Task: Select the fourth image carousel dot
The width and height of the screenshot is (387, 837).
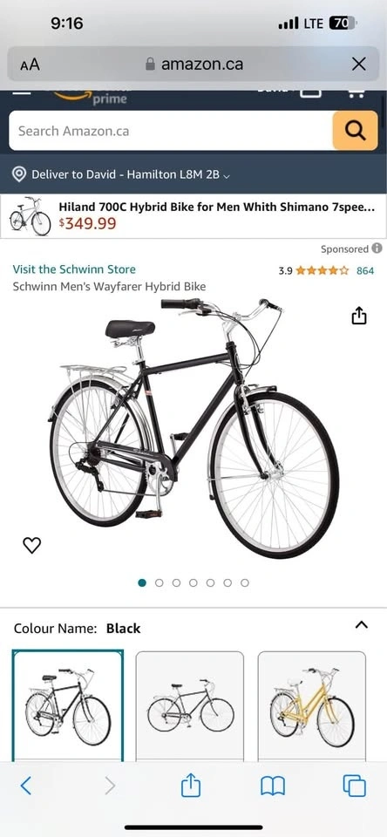Action: 193,583
